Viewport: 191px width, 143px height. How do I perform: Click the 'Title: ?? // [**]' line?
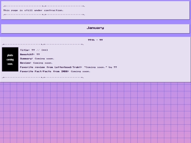[34, 50]
